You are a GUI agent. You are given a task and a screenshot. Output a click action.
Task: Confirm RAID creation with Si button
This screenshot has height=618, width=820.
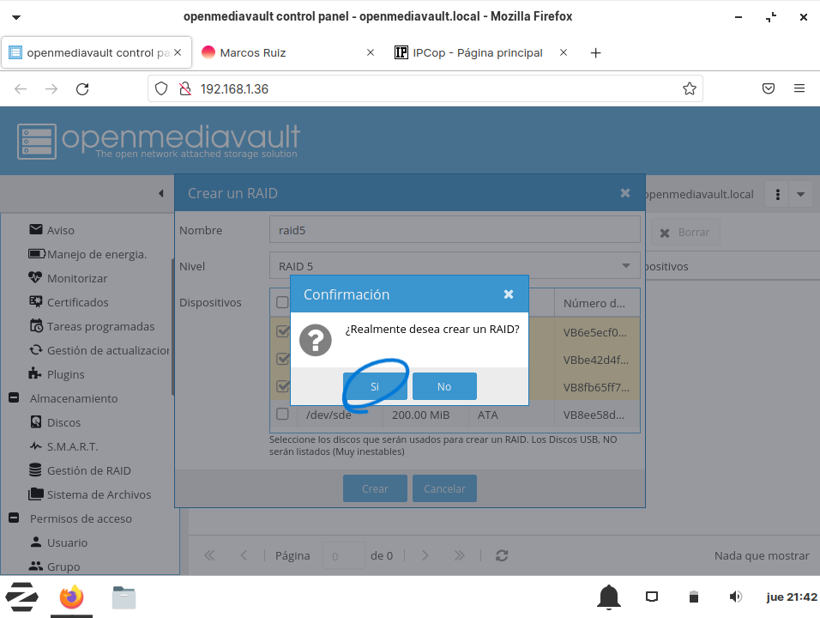point(375,386)
